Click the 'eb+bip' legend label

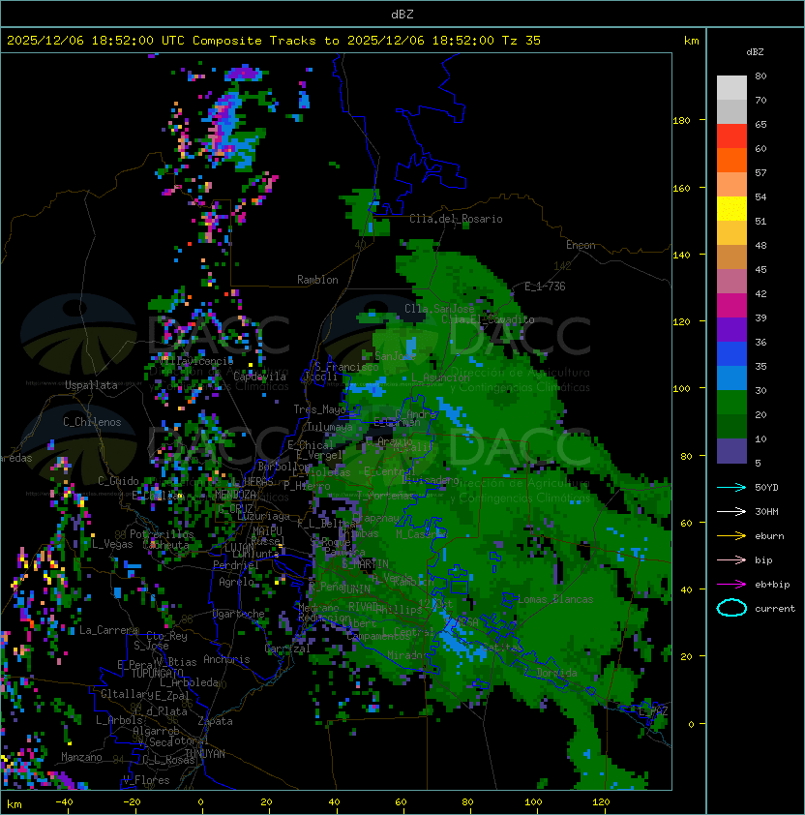coord(772,585)
